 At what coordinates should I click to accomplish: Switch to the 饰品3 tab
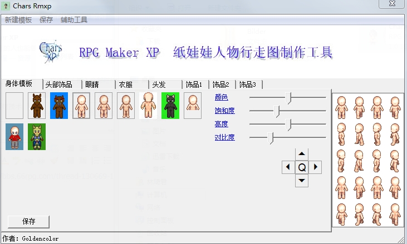[x=249, y=84]
